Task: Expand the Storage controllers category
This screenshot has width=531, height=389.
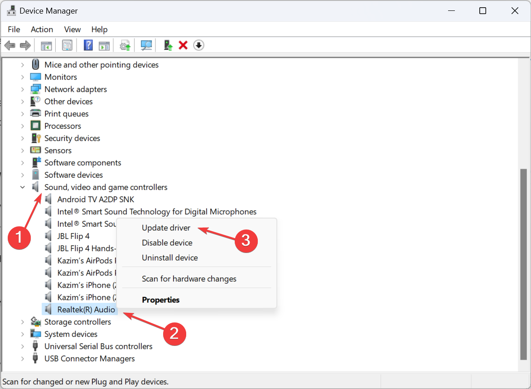Action: tap(22, 321)
